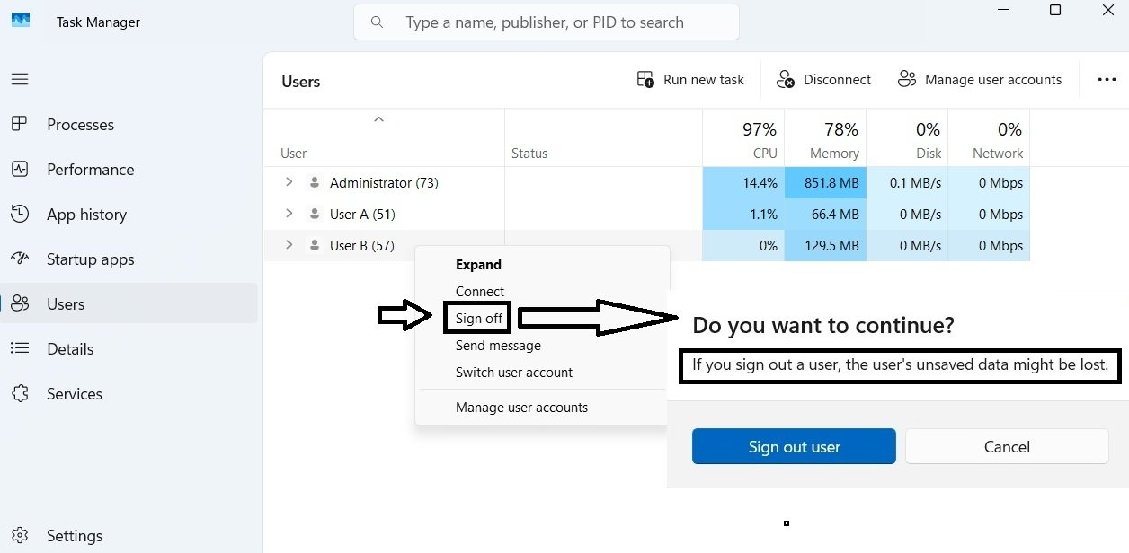This screenshot has height=553, width=1129.
Task: Focus the name, publisher, or PID search box
Action: point(547,22)
